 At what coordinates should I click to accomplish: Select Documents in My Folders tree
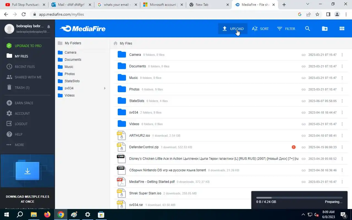[x=73, y=60]
